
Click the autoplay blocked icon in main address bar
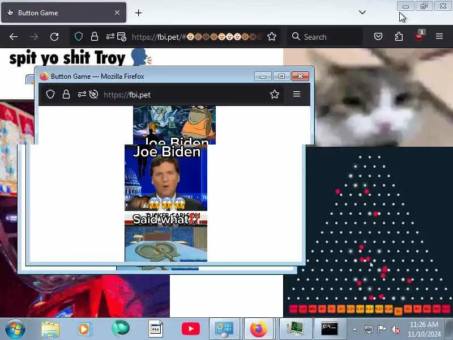coord(121,37)
